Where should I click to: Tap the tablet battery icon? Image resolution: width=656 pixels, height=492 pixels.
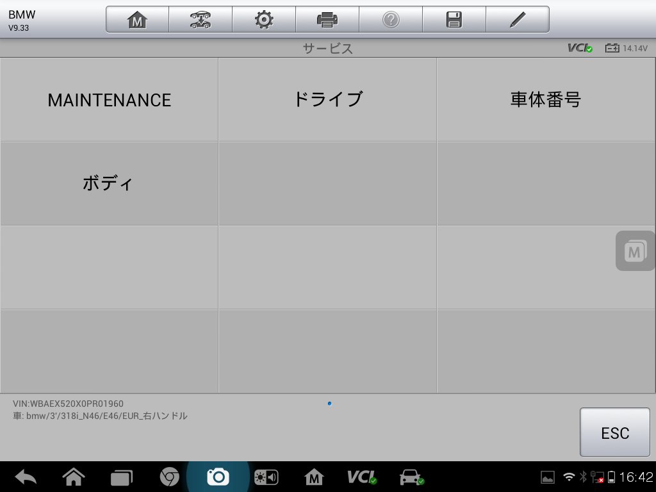tap(611, 477)
